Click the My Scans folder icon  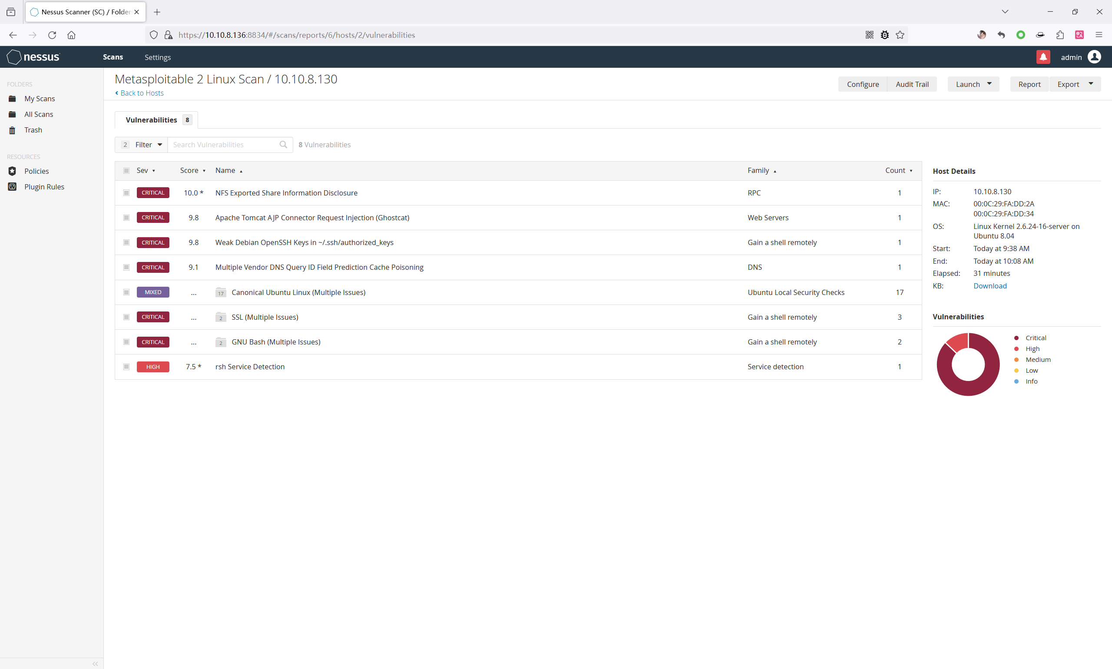(12, 99)
